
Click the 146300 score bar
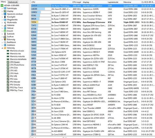pyautogui.click(x=41, y=9)
